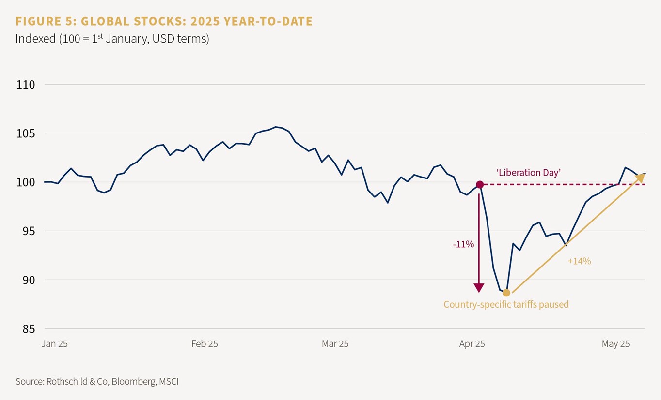Click the red downward arrowhead

click(x=479, y=287)
